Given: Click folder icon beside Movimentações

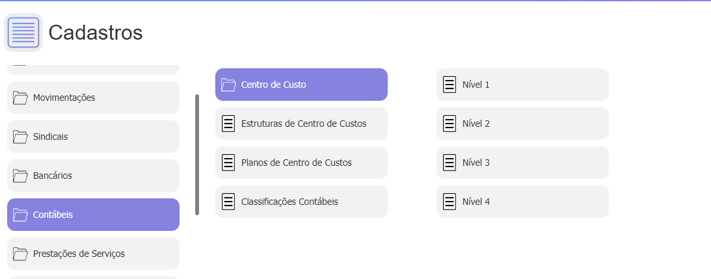Looking at the screenshot, I should click(20, 98).
